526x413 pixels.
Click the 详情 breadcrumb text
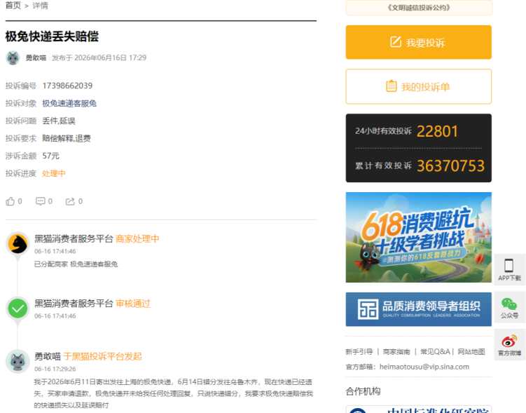click(x=40, y=6)
